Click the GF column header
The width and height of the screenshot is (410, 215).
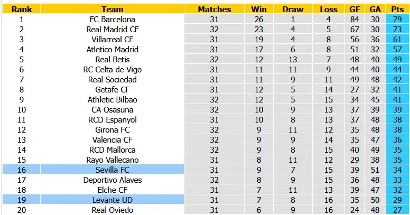pos(355,9)
